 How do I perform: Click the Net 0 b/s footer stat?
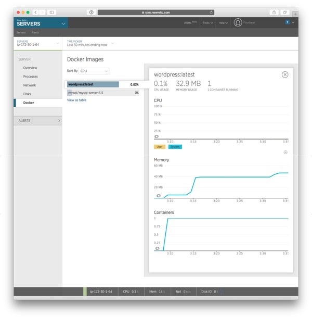point(183,291)
